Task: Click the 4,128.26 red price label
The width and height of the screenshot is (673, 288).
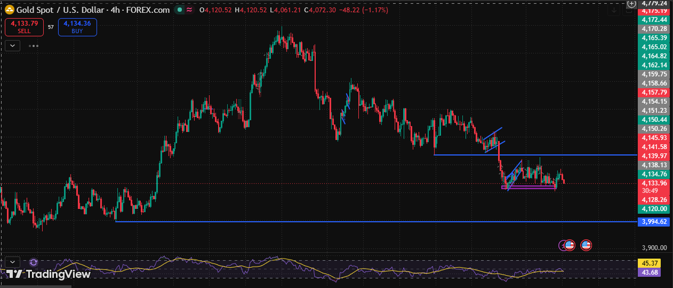Action: (x=654, y=200)
